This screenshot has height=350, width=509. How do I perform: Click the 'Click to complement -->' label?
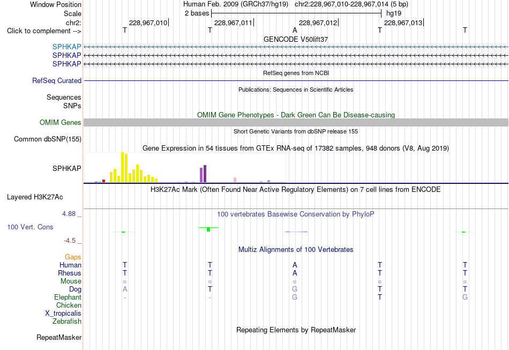(x=44, y=31)
